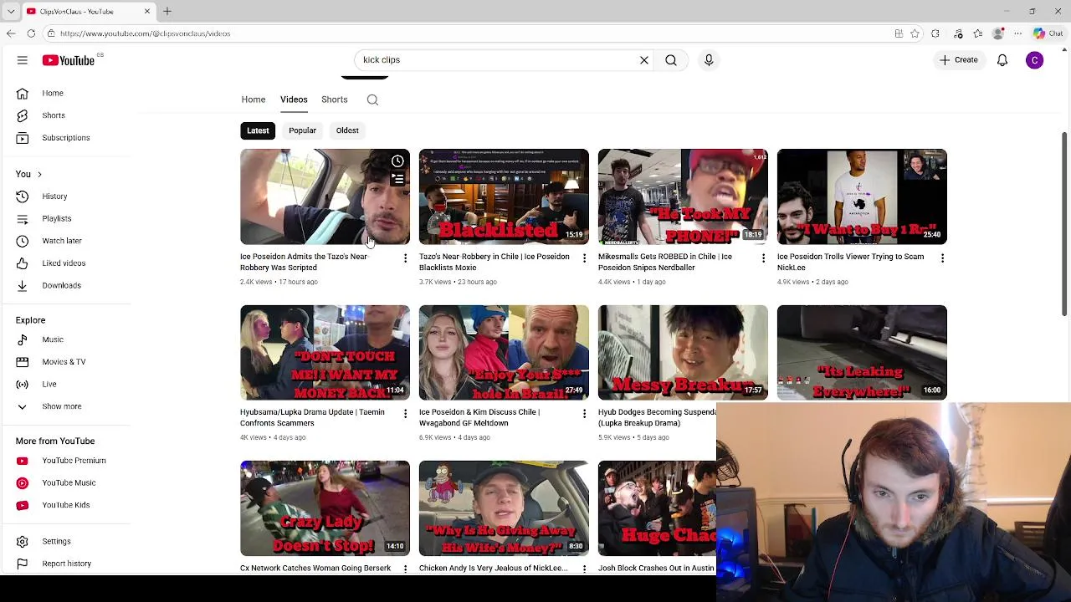
Task: Open Tazo's Near-Robbery in Chile title
Action: 495,263
